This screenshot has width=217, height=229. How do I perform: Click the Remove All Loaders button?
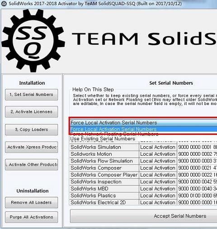tap(31, 202)
